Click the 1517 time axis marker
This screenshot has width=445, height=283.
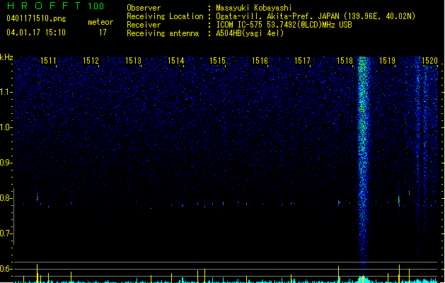point(302,61)
